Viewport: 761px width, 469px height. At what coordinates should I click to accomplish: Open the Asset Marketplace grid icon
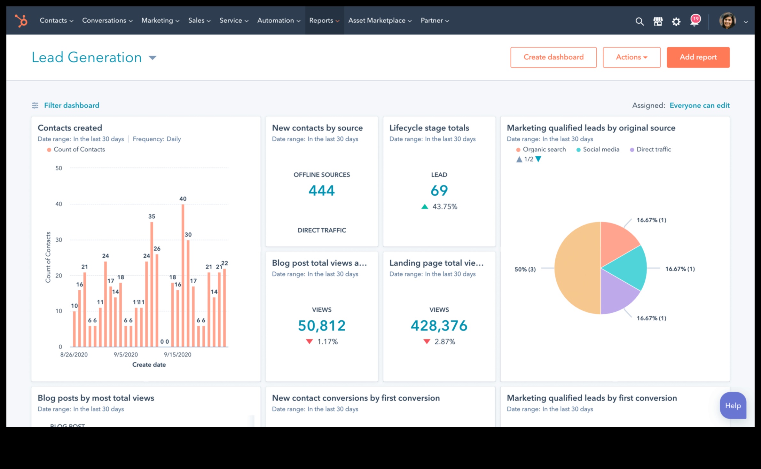coord(658,21)
